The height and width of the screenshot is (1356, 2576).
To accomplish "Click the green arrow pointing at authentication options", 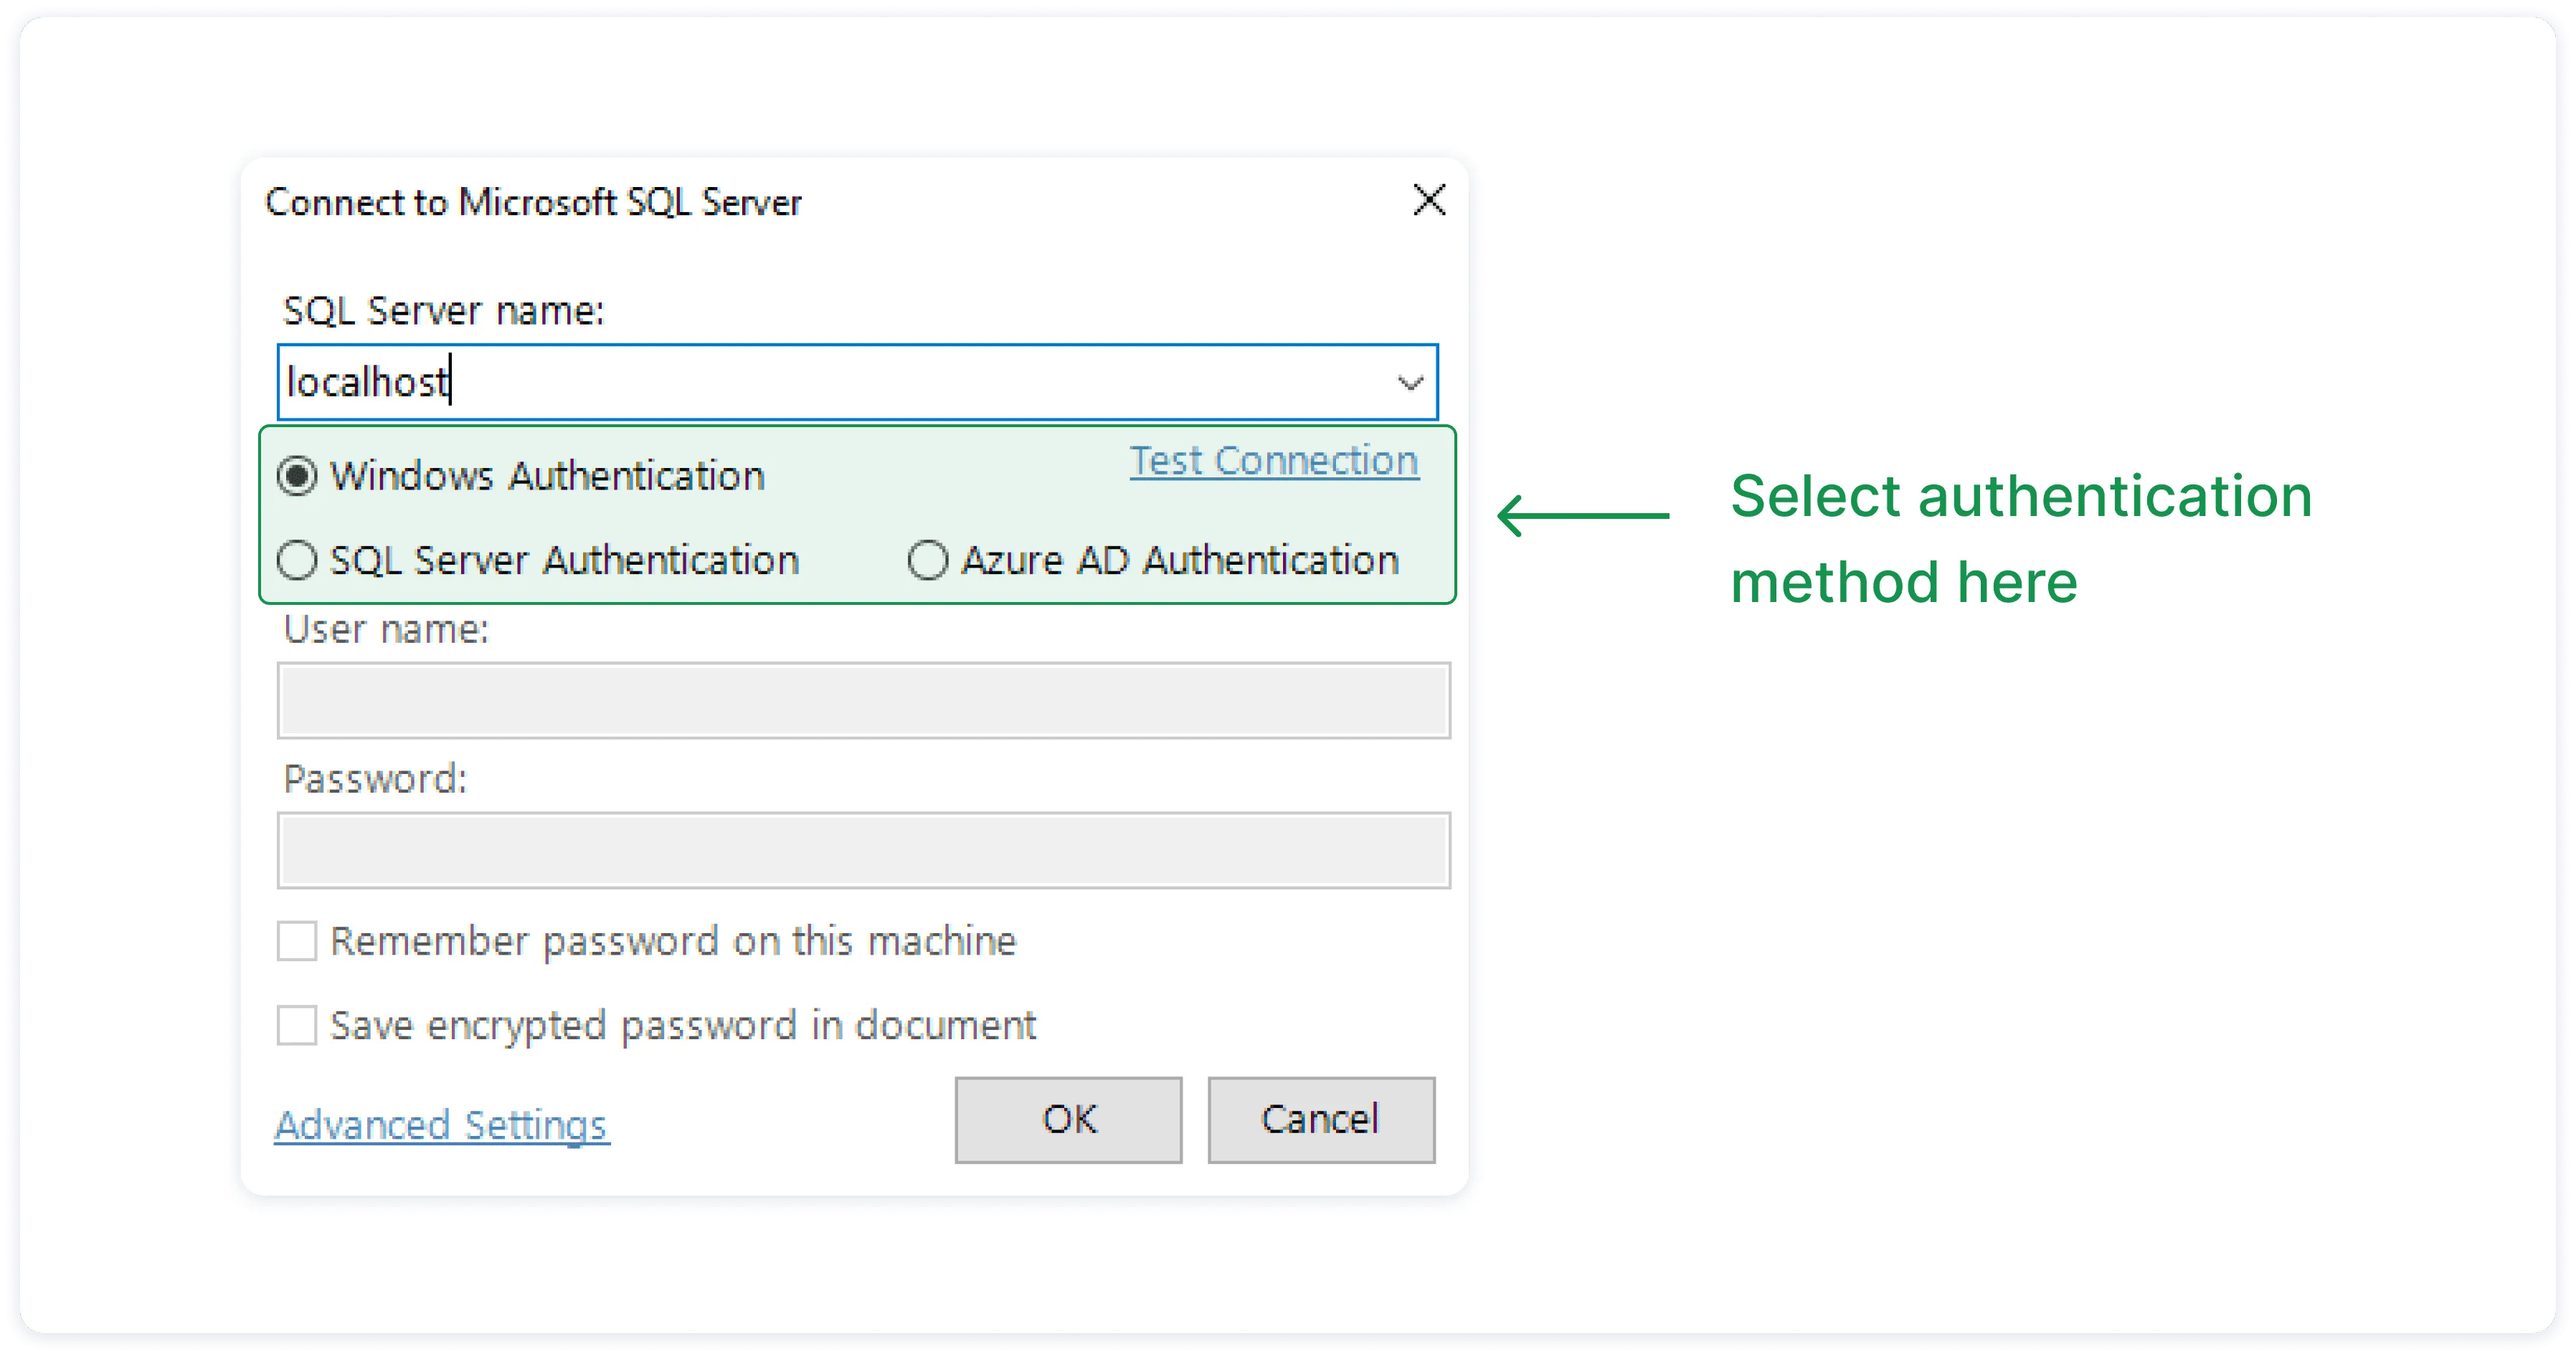I will pyautogui.click(x=1583, y=515).
